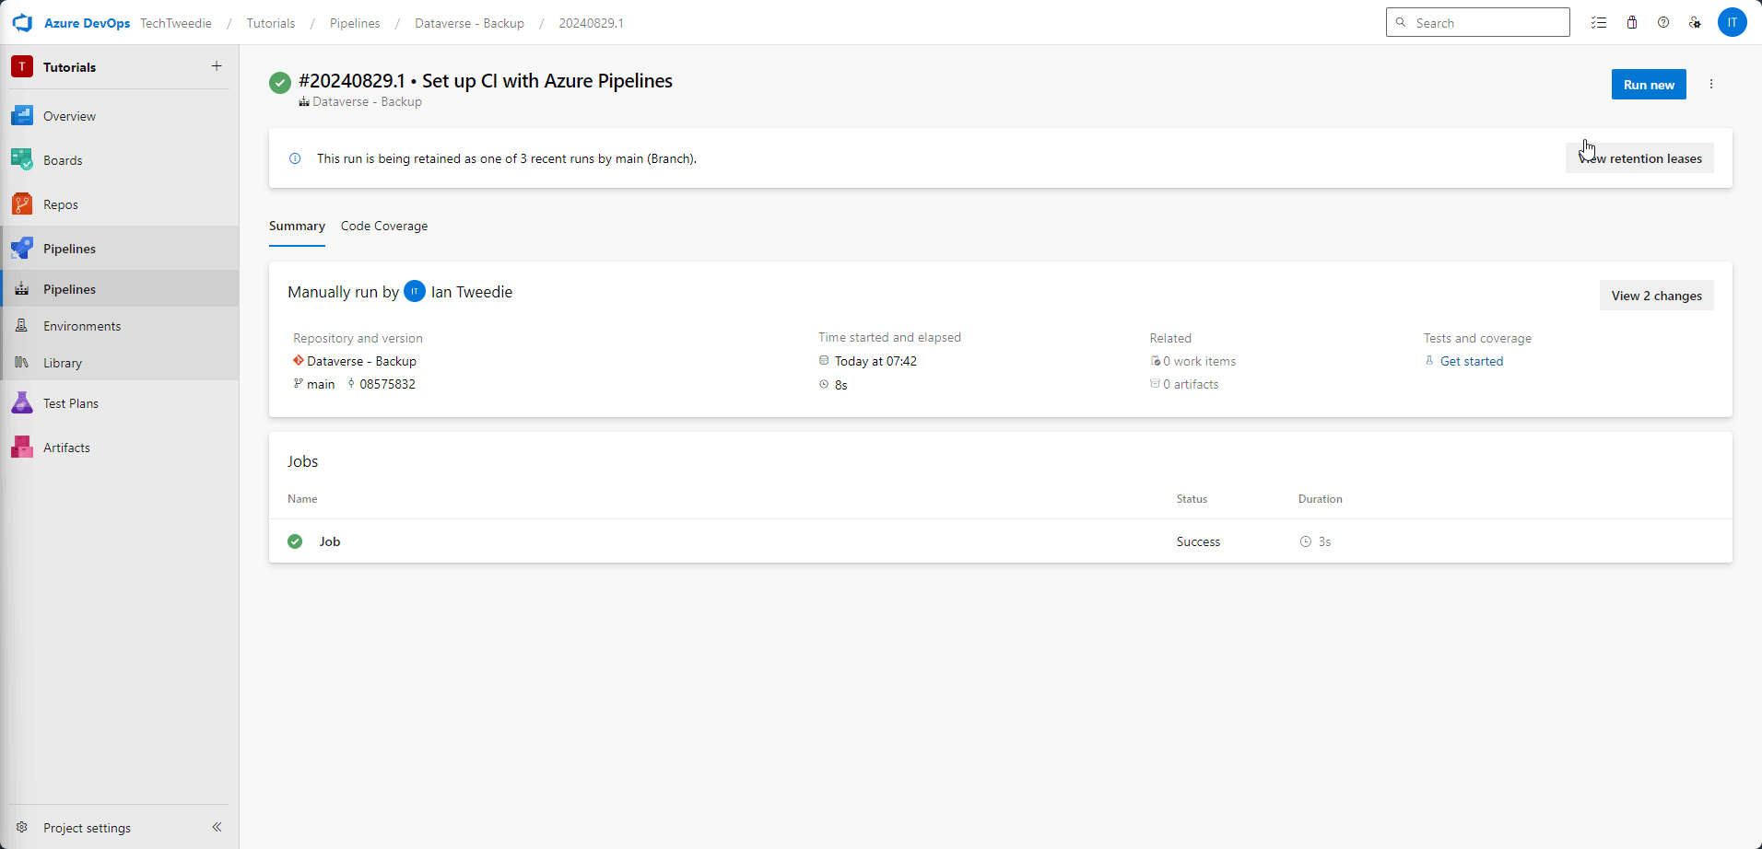Click the Azure DevOps logo

pos(22,22)
